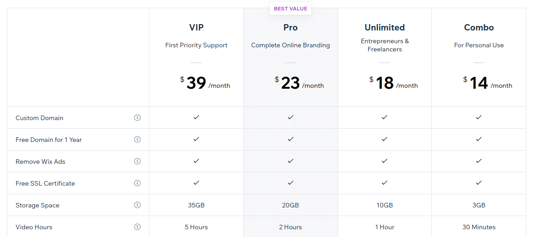The height and width of the screenshot is (237, 534).
Task: Click the $14 per month Combo price
Action: pyautogui.click(x=488, y=83)
